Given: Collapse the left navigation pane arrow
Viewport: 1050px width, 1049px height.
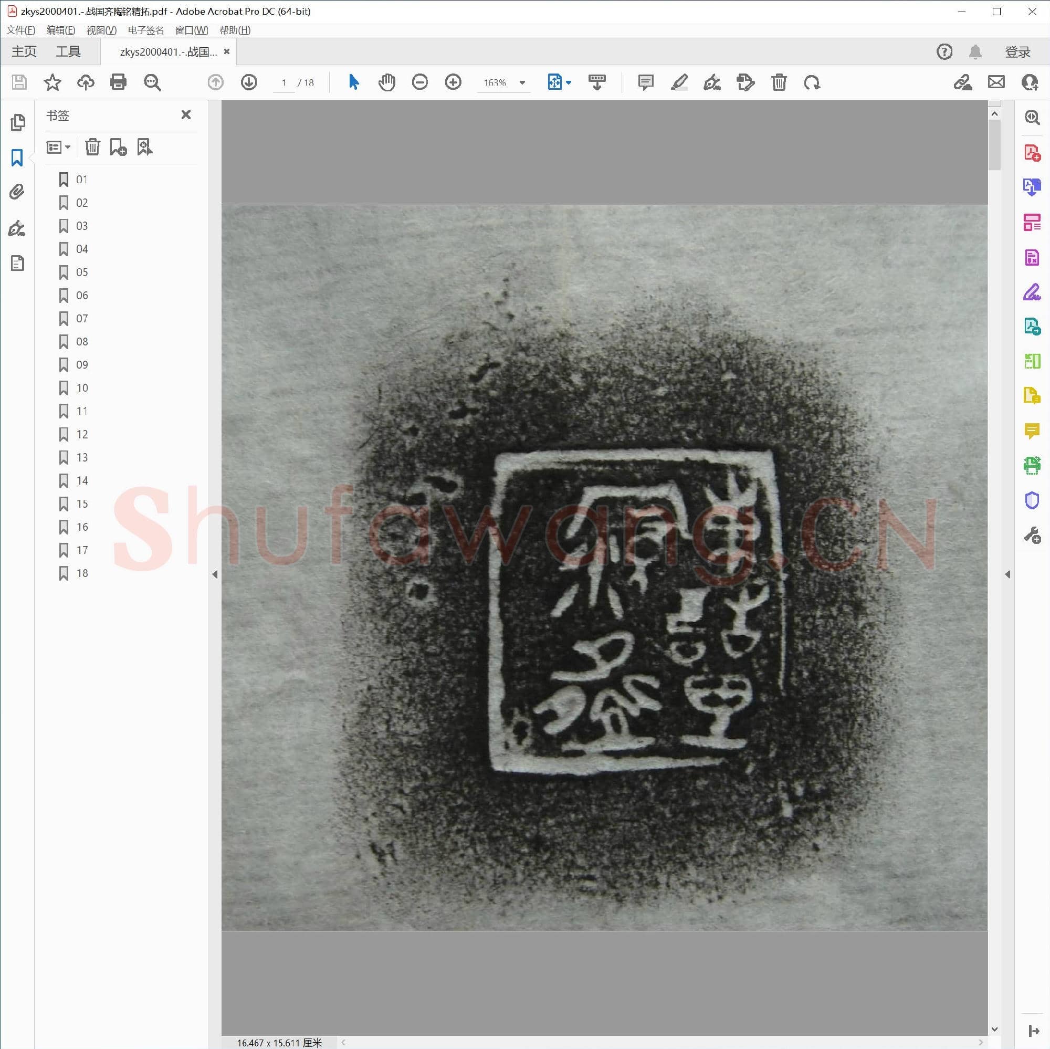Looking at the screenshot, I should point(215,574).
